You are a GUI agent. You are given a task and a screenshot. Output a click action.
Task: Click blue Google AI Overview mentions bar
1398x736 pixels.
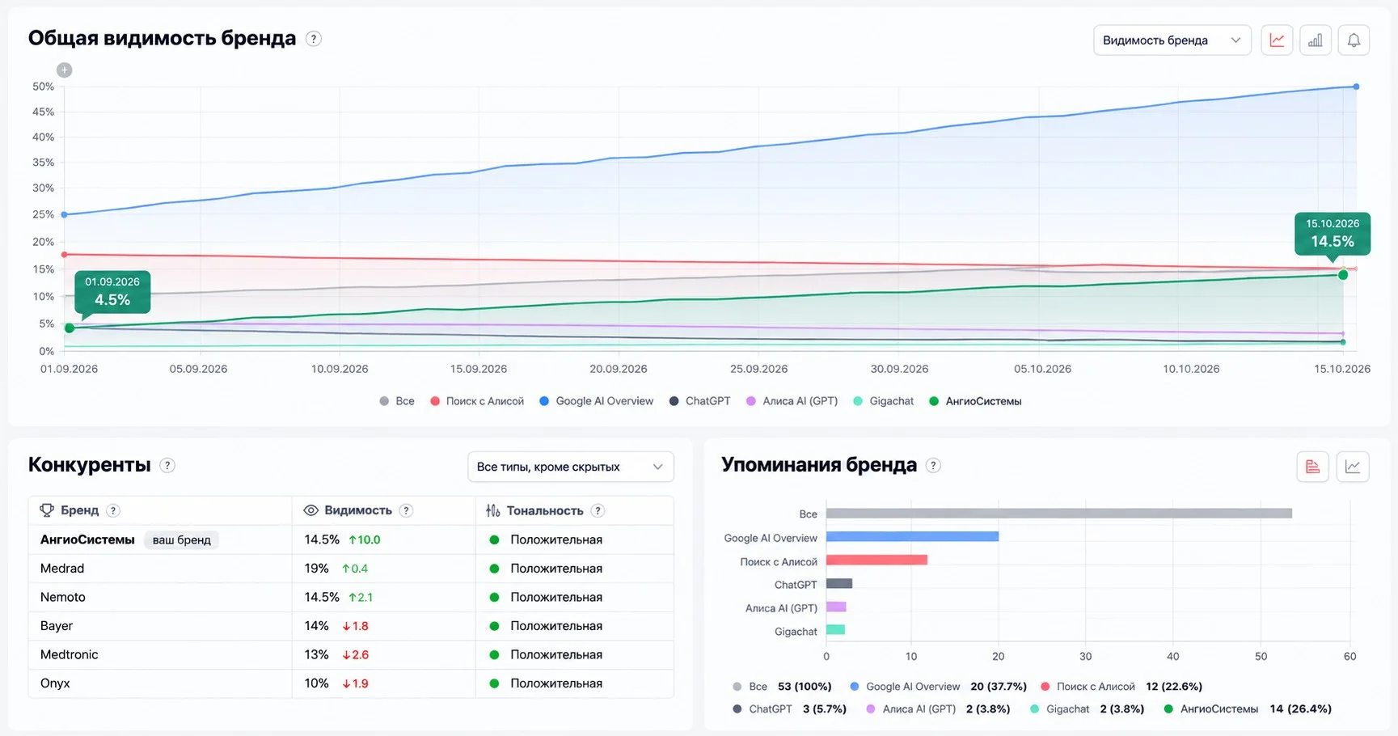912,537
